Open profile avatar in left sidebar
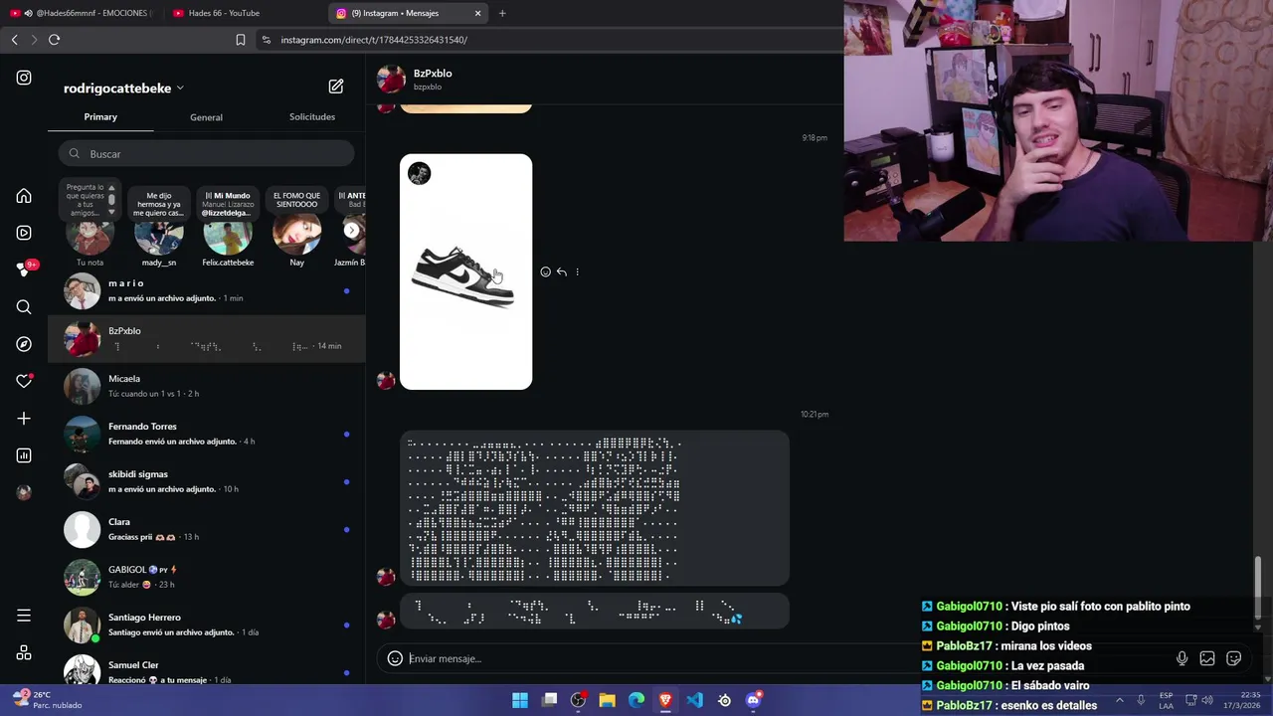Image resolution: width=1273 pixels, height=716 pixels. (x=24, y=492)
